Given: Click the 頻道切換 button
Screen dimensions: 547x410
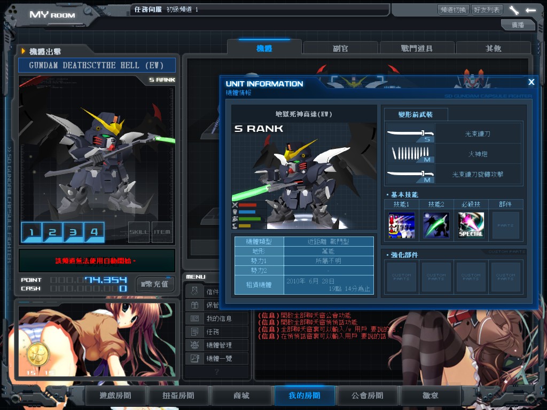Looking at the screenshot, I should [453, 10].
